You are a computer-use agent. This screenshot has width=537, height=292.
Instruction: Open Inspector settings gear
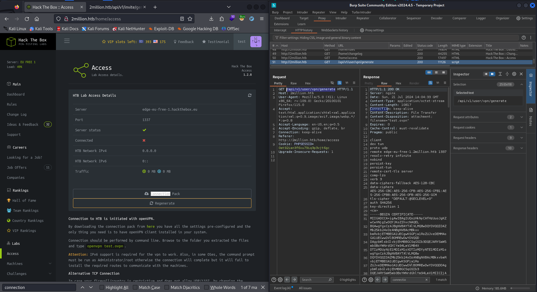[x=514, y=74]
